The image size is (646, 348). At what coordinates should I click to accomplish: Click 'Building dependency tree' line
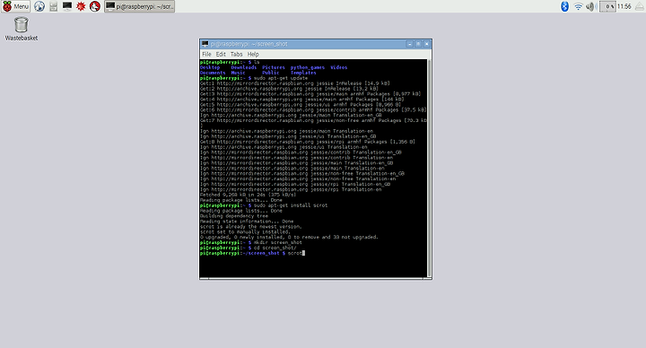[234, 216]
